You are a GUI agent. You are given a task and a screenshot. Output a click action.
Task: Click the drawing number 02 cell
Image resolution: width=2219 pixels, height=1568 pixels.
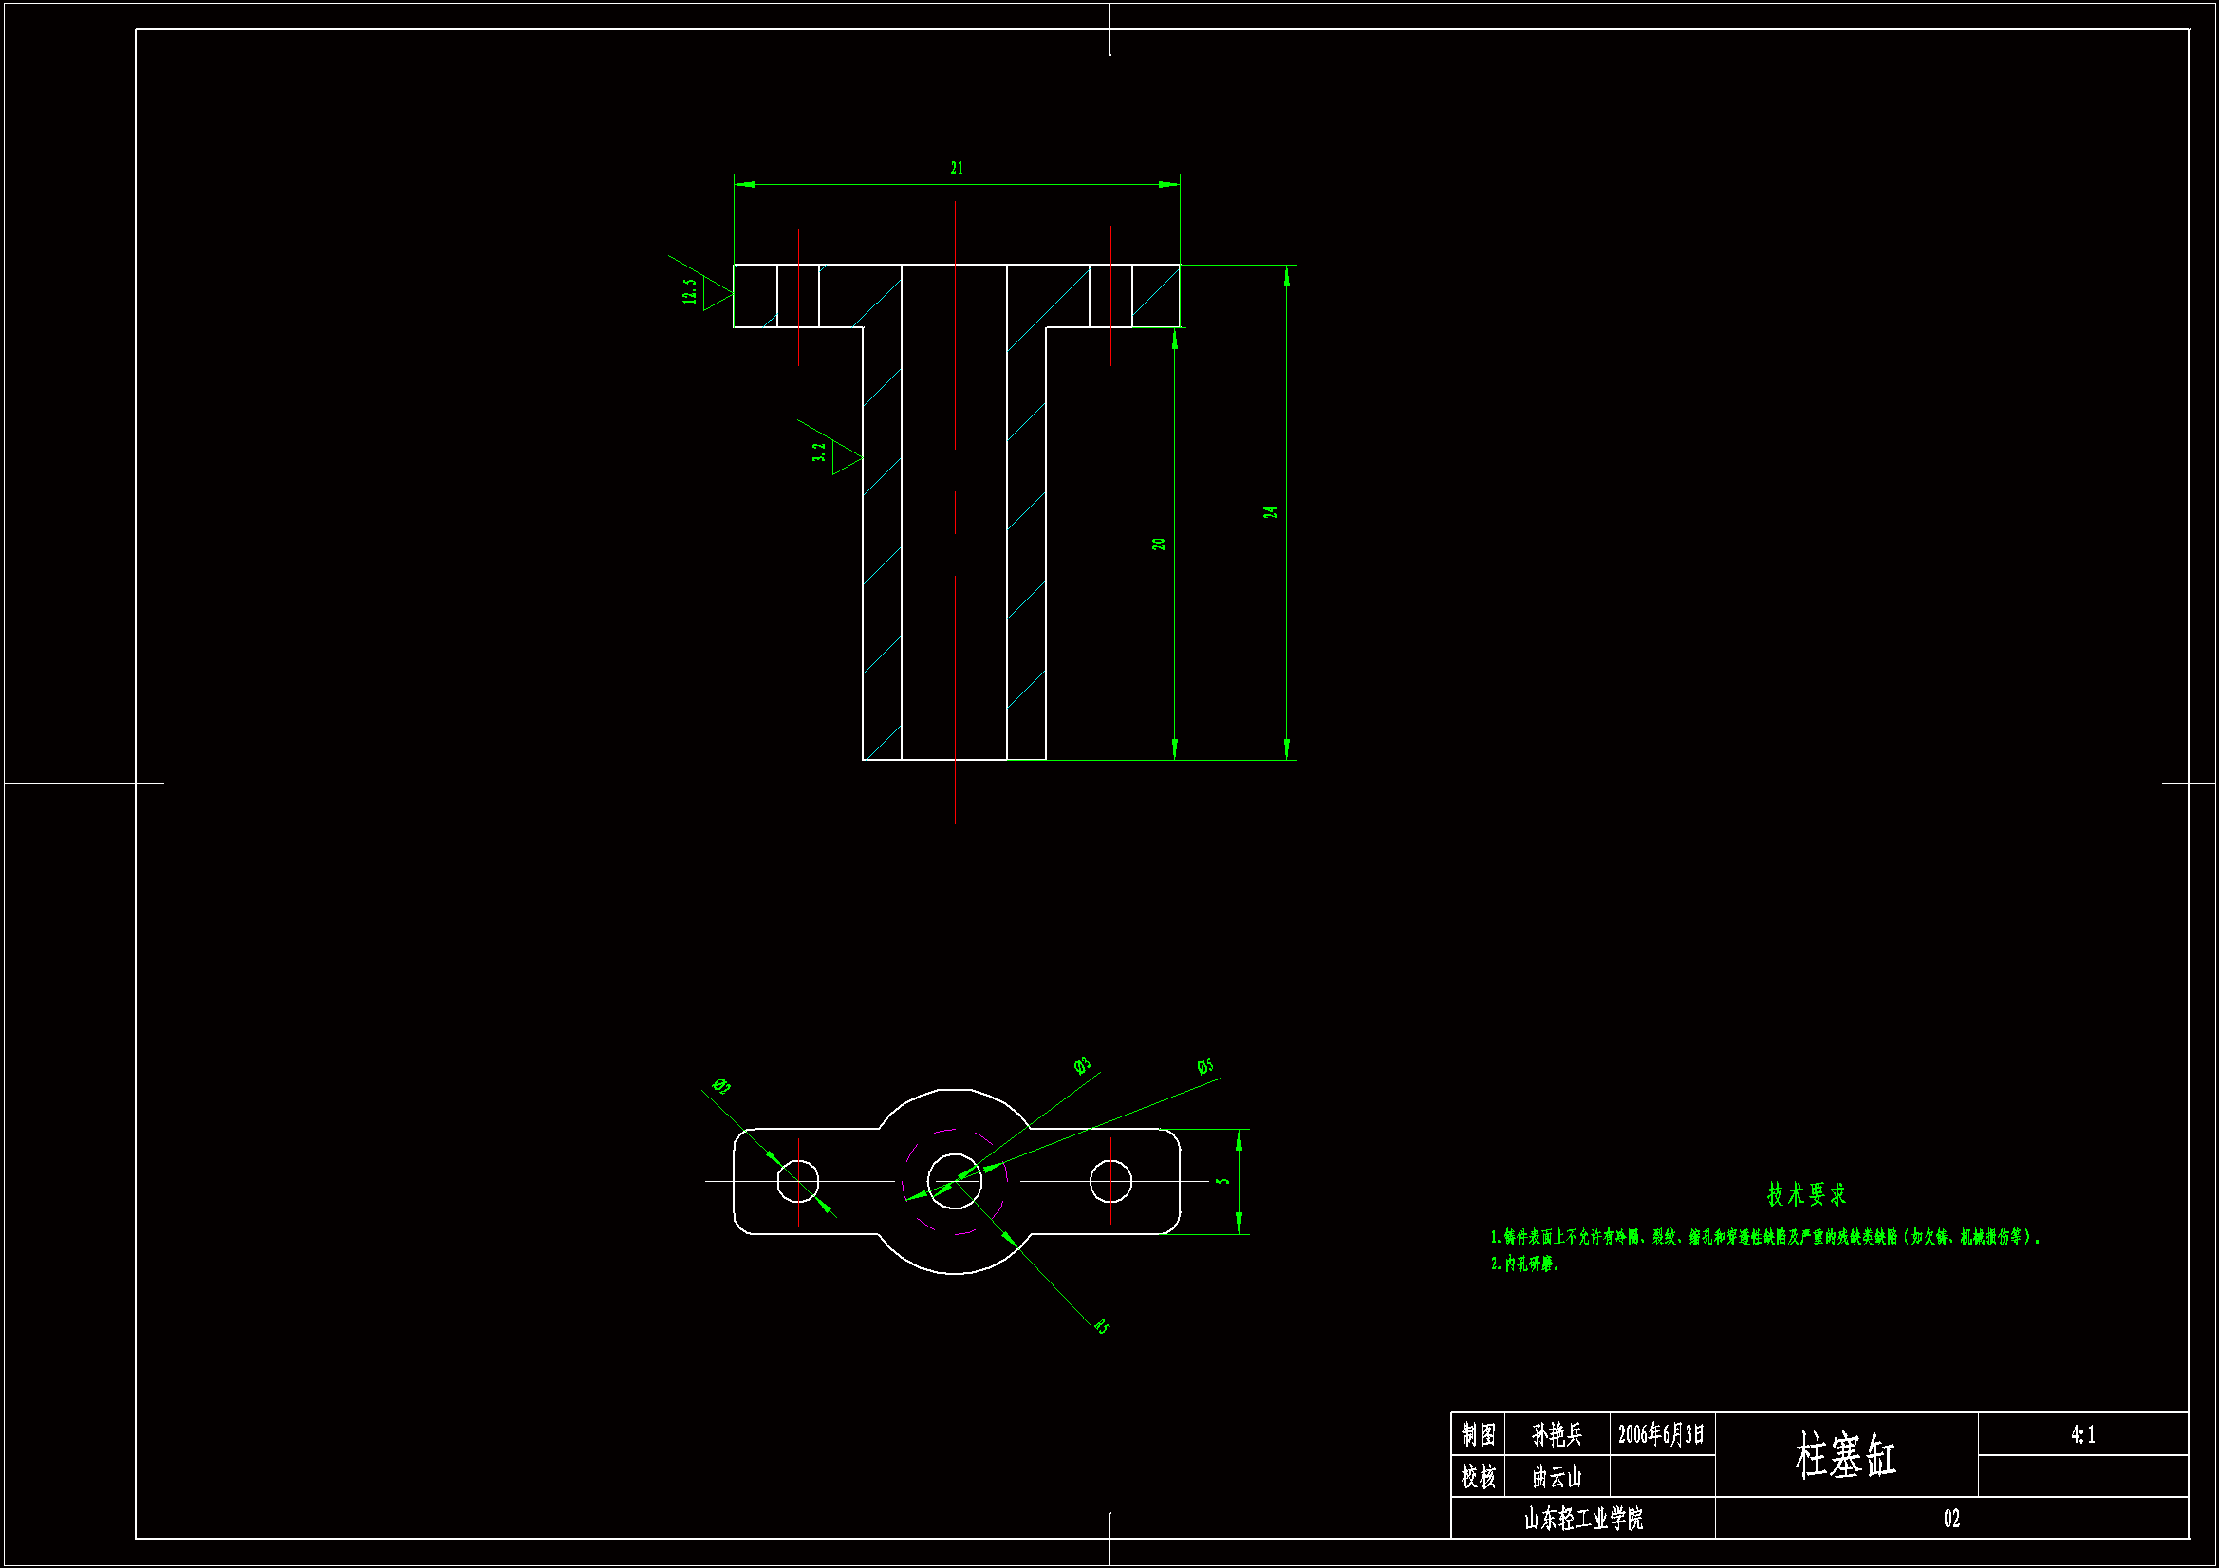coord(1951,1519)
